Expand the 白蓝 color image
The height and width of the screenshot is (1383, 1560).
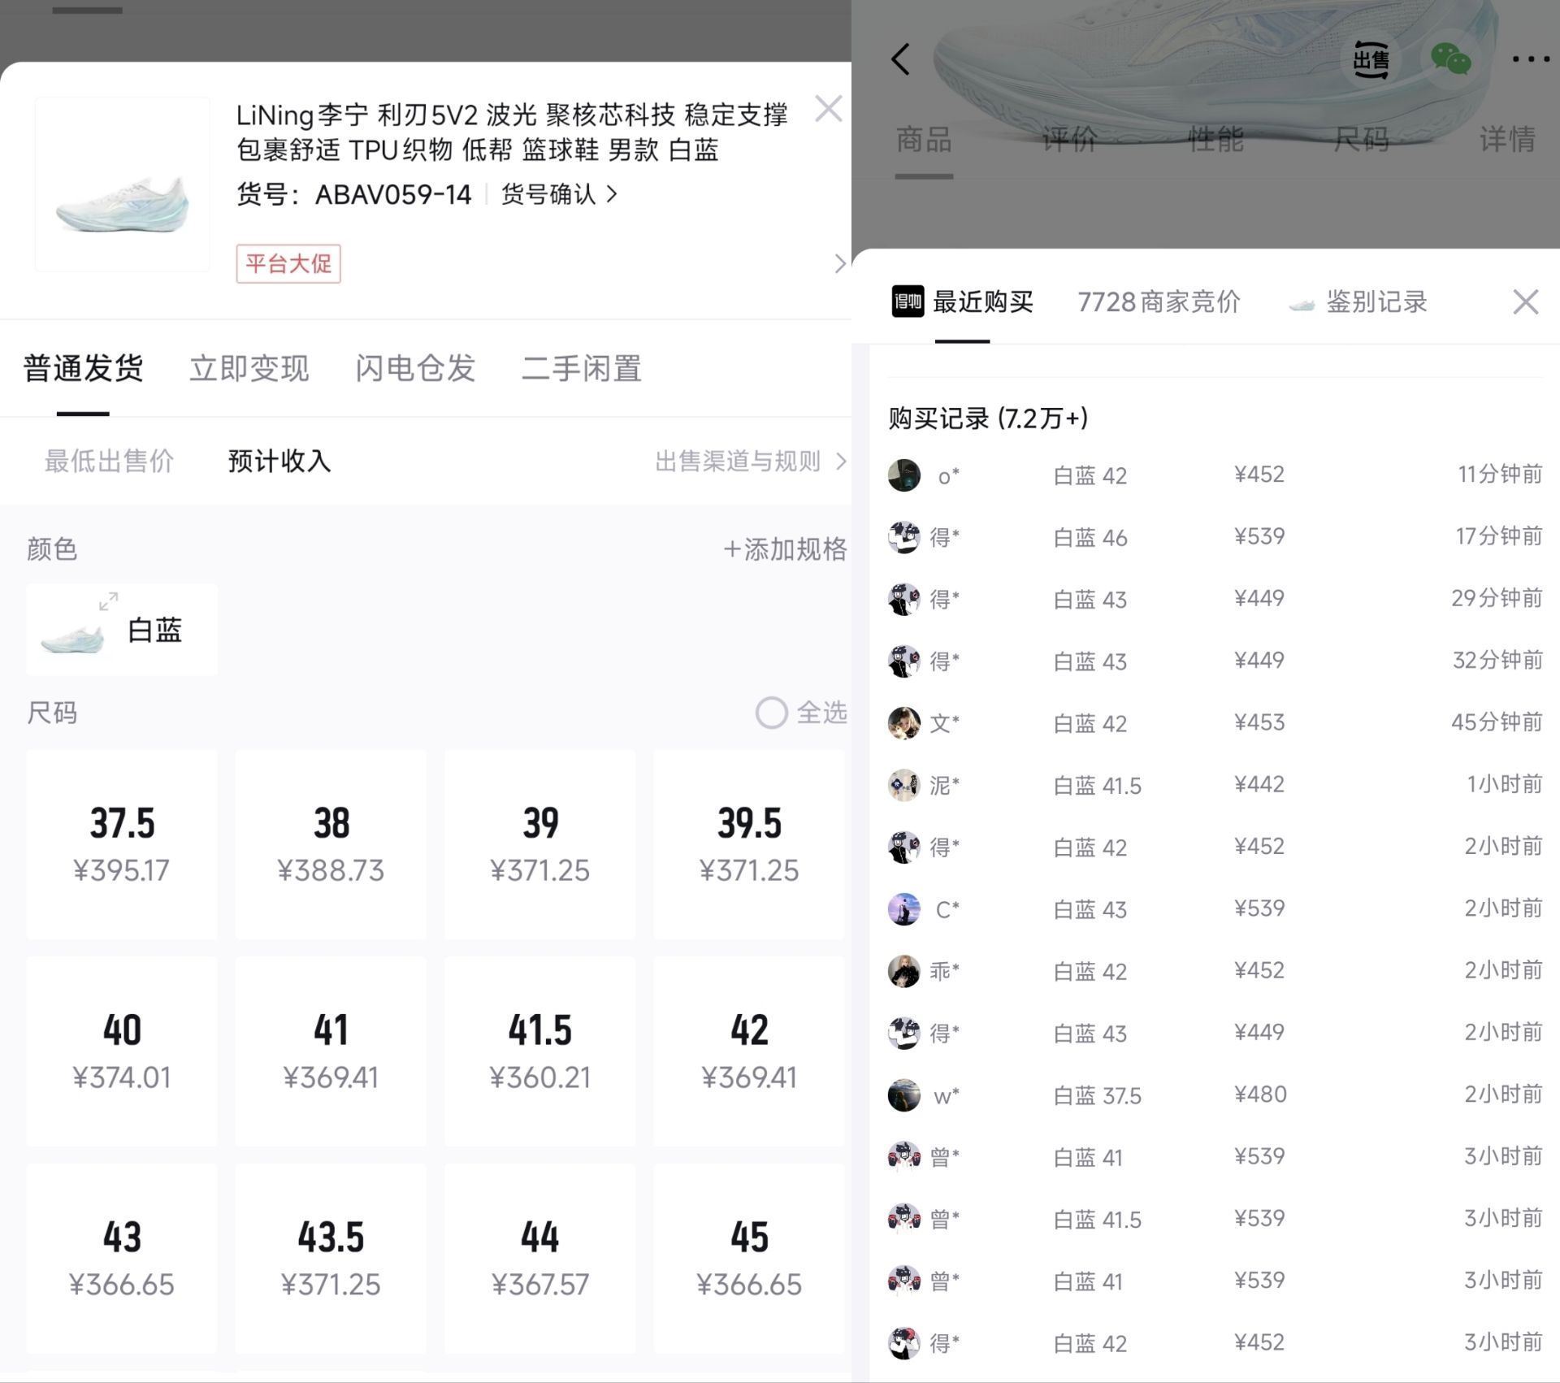tap(108, 601)
